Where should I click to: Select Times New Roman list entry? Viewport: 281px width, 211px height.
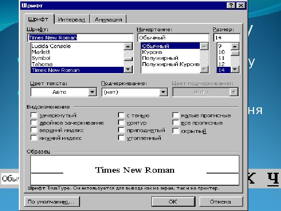tap(77, 70)
